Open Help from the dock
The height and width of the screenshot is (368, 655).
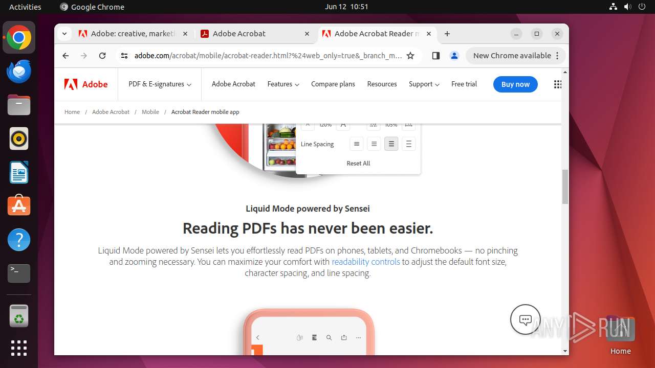click(x=19, y=240)
